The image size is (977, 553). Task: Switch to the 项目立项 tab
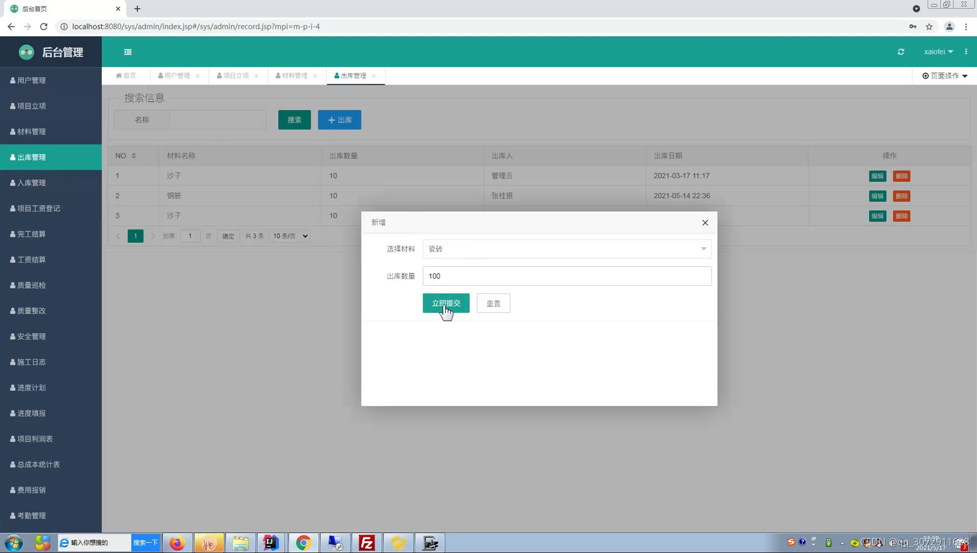(x=233, y=76)
